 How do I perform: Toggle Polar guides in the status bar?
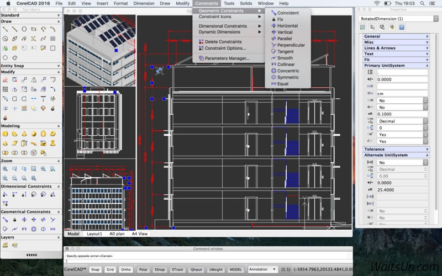pos(143,269)
